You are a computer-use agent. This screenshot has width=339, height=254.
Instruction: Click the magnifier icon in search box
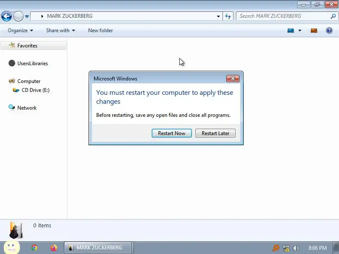(x=333, y=16)
